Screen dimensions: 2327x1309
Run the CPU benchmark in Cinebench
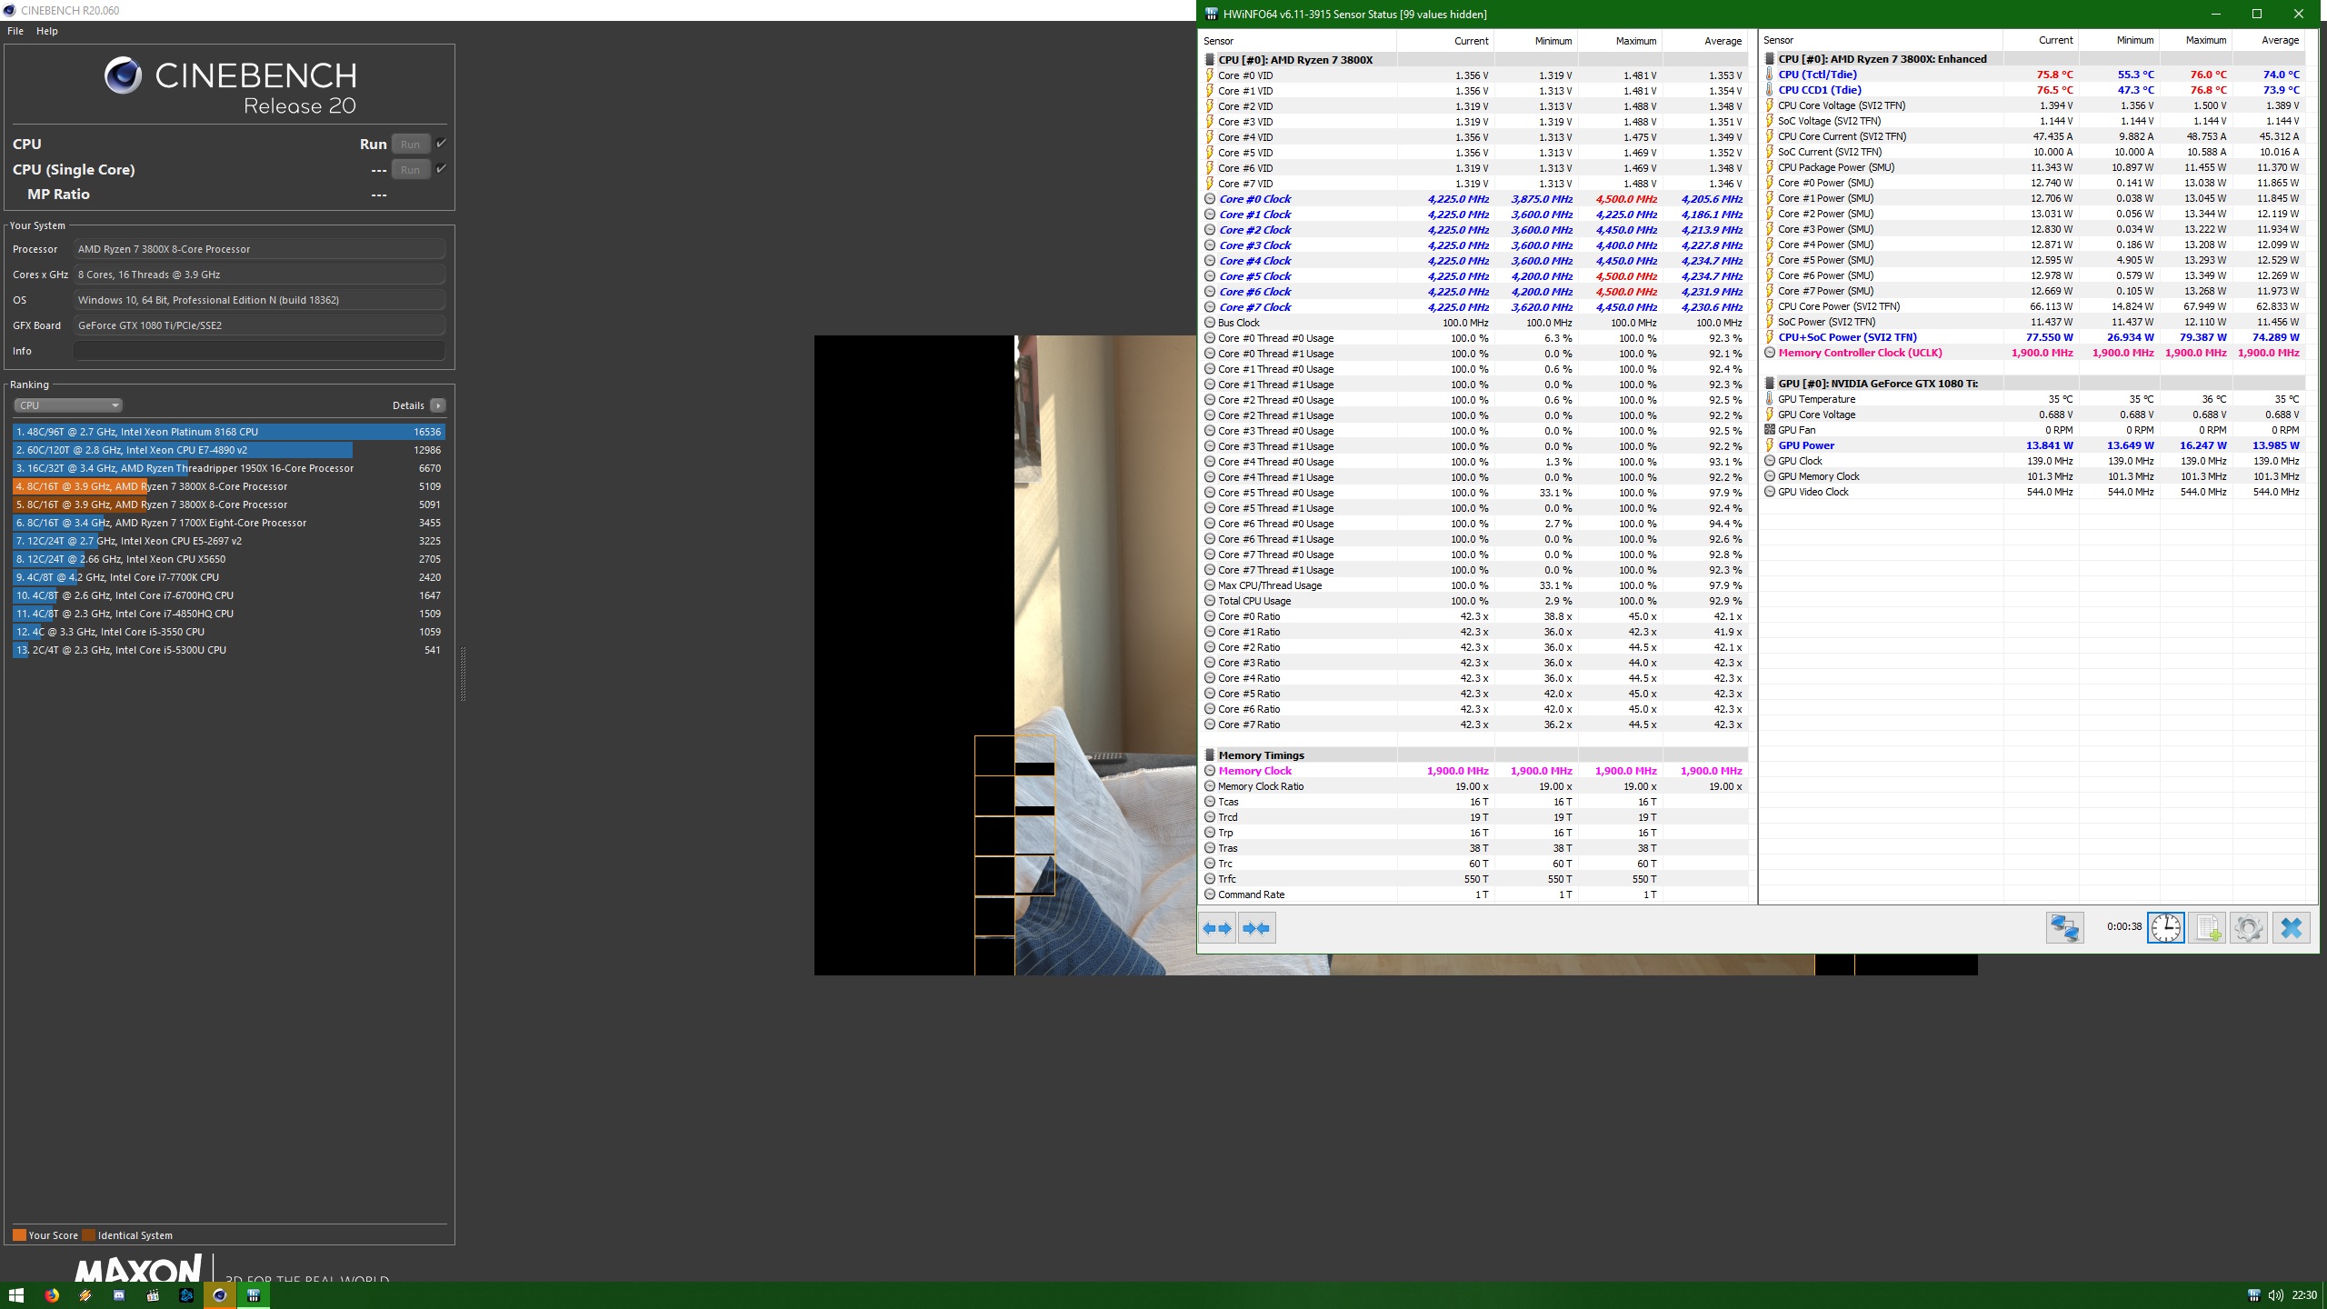[x=410, y=144]
